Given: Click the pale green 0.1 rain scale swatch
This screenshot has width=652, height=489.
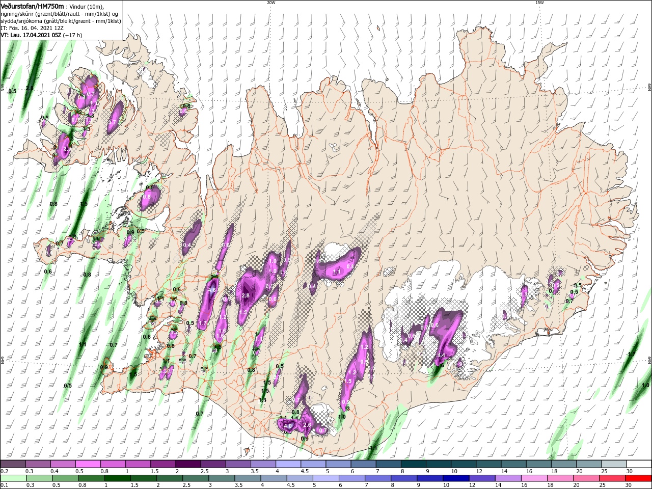Looking at the screenshot, I should tap(13, 478).
